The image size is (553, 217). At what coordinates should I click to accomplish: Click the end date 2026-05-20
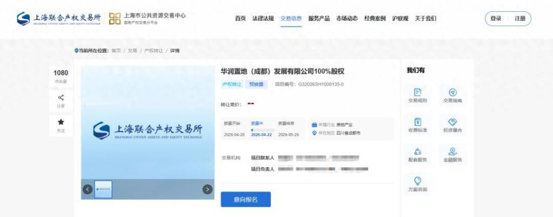(x=288, y=135)
